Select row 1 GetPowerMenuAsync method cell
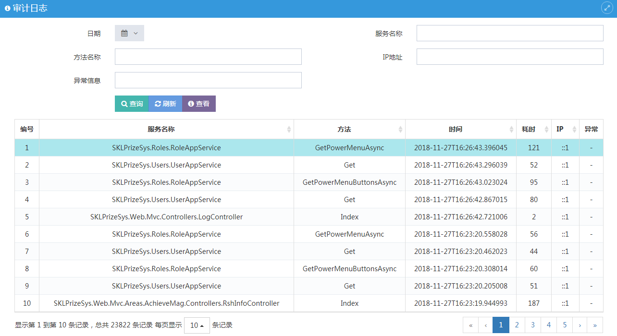The height and width of the screenshot is (336, 617). (349, 148)
